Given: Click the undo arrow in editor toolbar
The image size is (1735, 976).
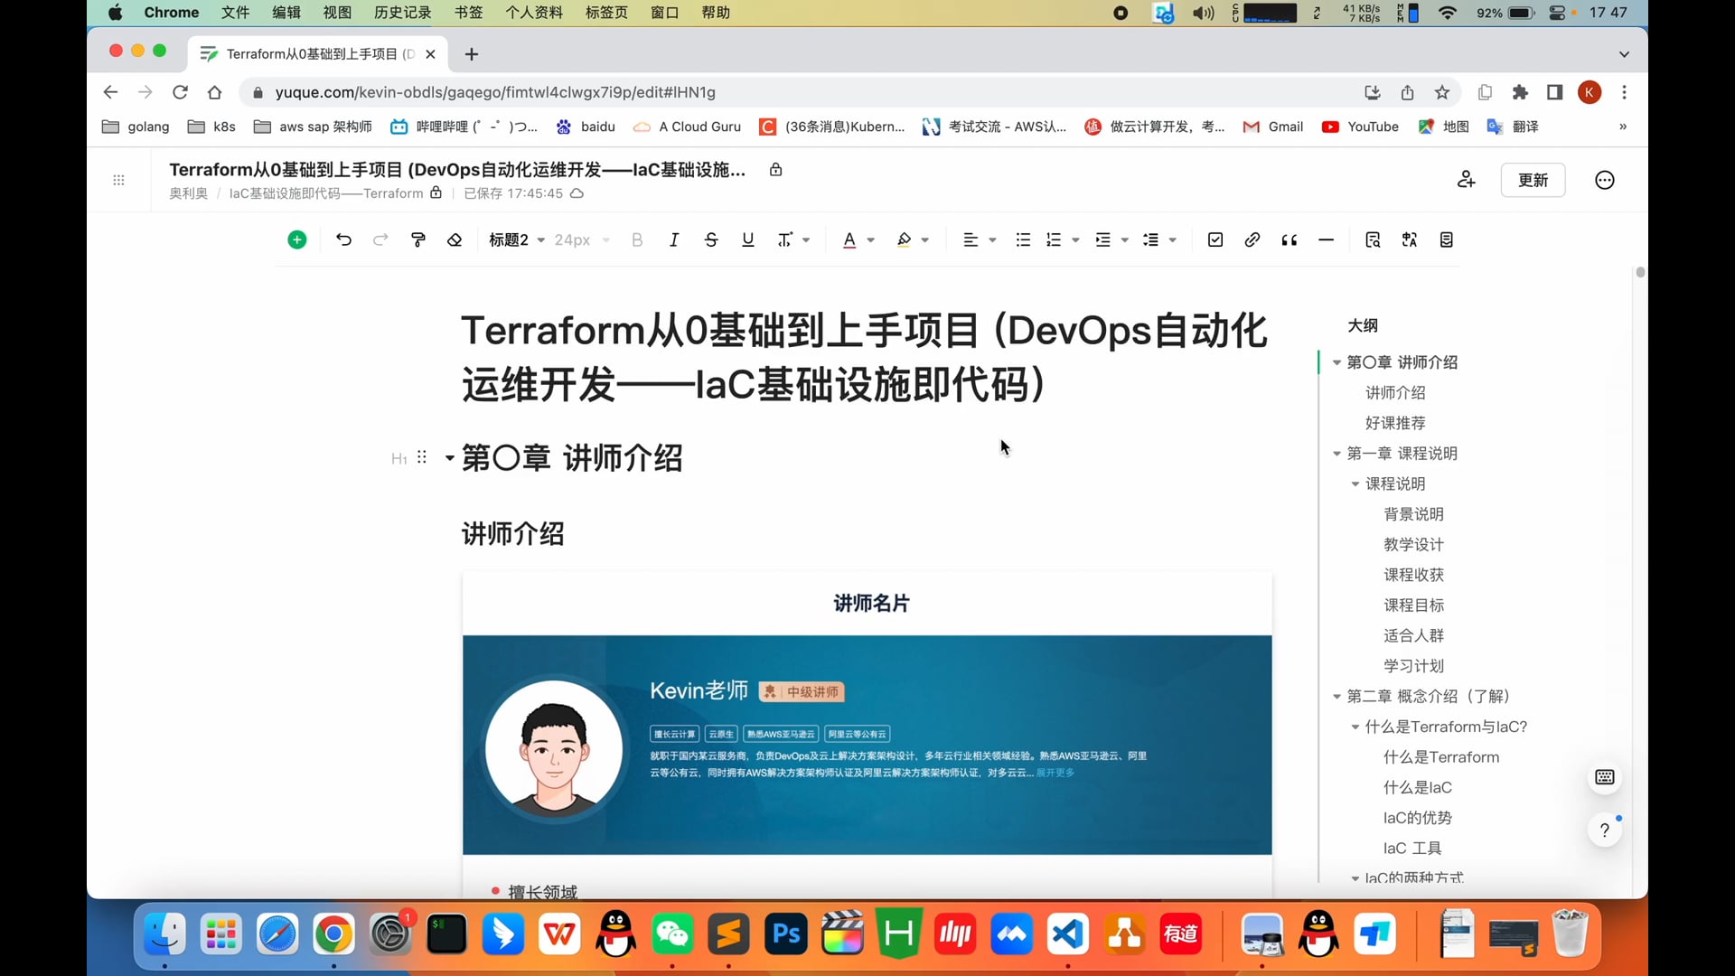Looking at the screenshot, I should [x=343, y=239].
